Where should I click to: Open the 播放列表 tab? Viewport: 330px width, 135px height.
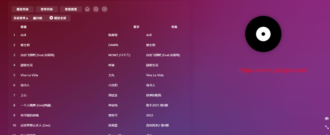coord(23,9)
